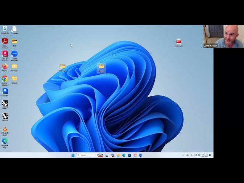Open the display/network tray icon
This screenshot has height=183, width=244.
tap(196, 155)
